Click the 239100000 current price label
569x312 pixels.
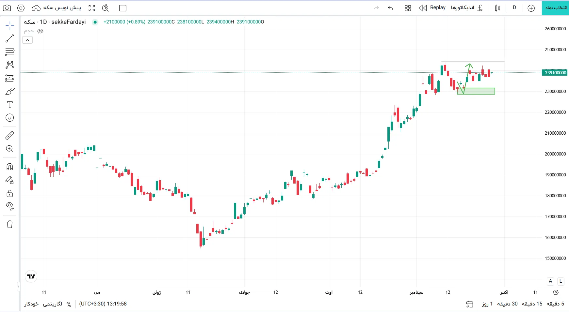(555, 72)
